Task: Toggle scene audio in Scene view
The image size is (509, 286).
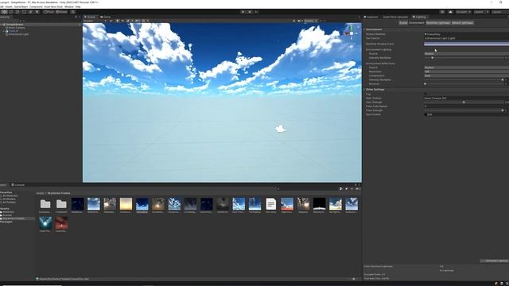Action: pos(122,21)
